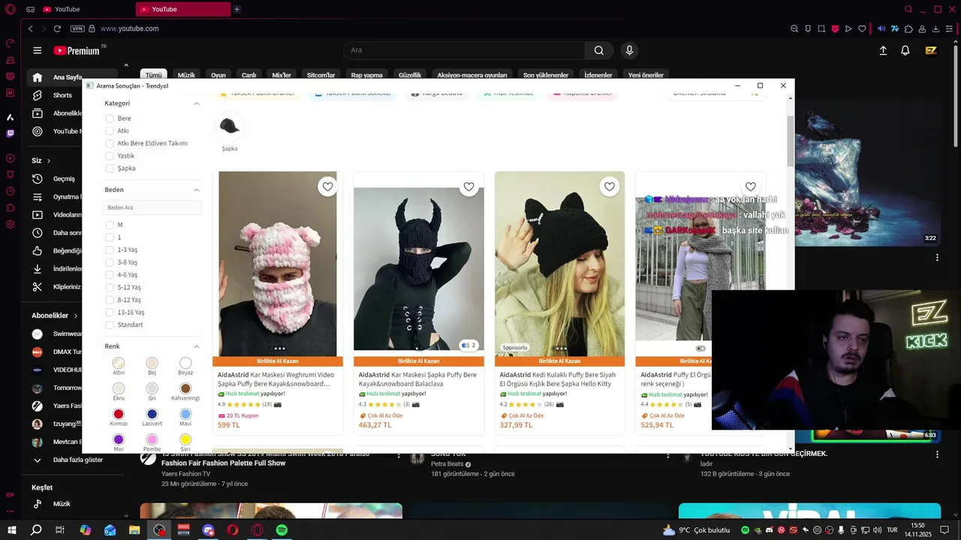Pick the Lacivert color swatch
Viewport: 961px width, 540px height.
[152, 414]
